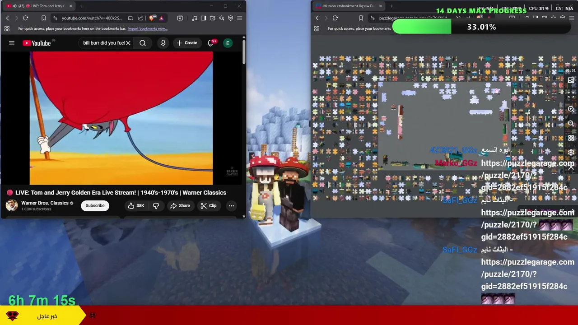This screenshot has width=578, height=325.
Task: Start voice search with the microphone
Action: click(x=163, y=43)
